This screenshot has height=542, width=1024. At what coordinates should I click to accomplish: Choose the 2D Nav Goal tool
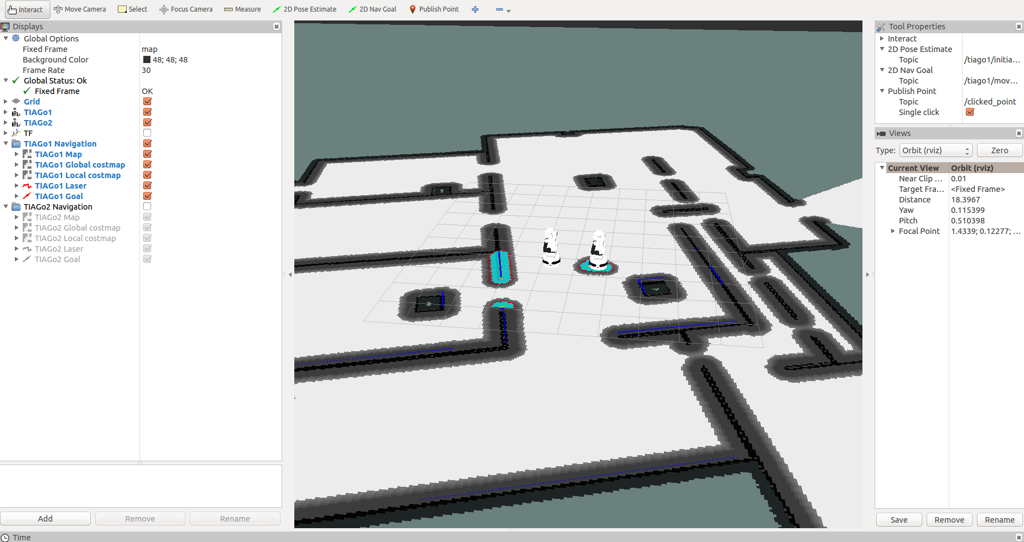tap(372, 9)
